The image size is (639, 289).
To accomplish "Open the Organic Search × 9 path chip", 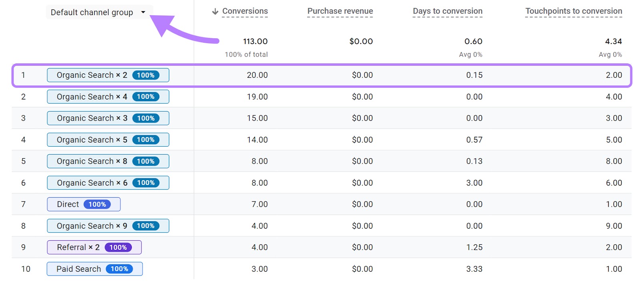I will [91, 226].
